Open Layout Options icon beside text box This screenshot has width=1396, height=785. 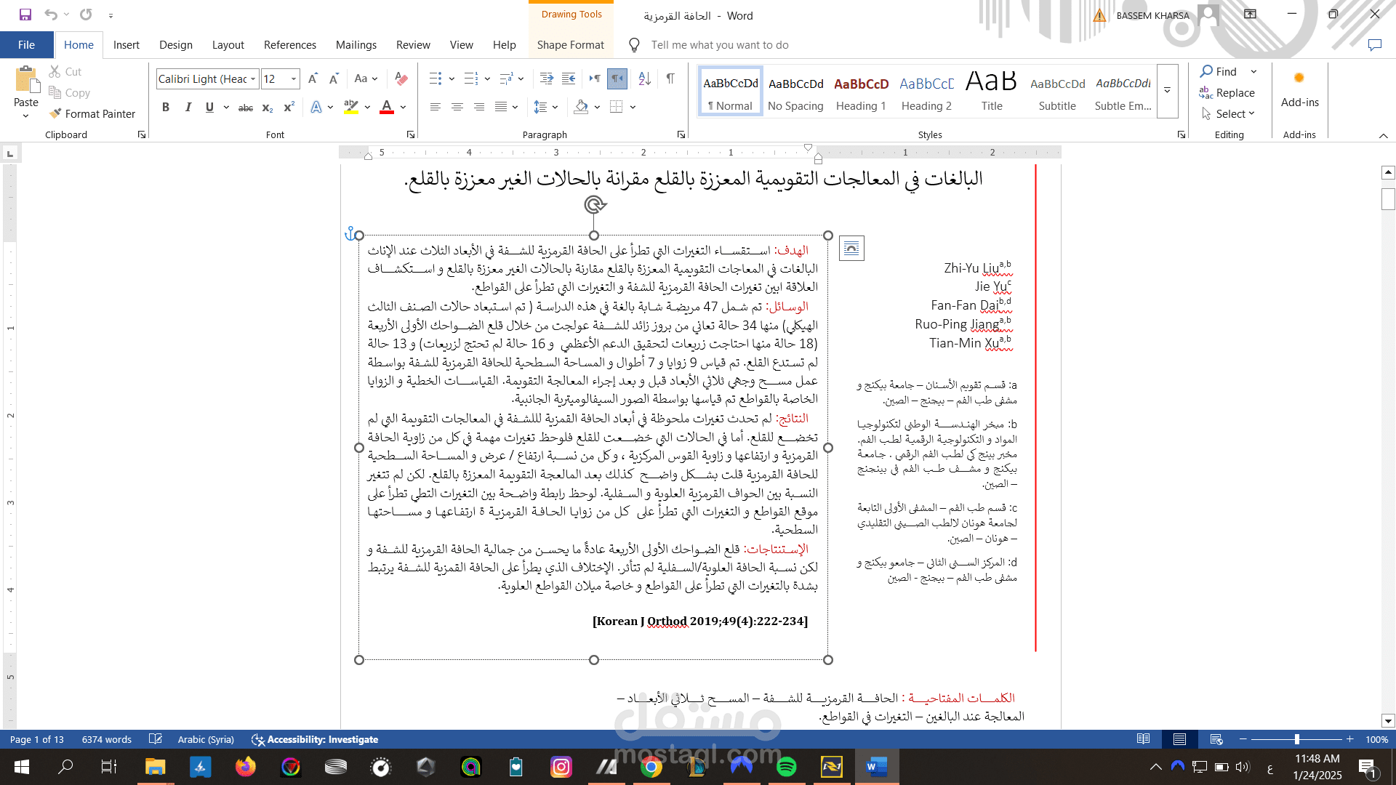click(851, 248)
